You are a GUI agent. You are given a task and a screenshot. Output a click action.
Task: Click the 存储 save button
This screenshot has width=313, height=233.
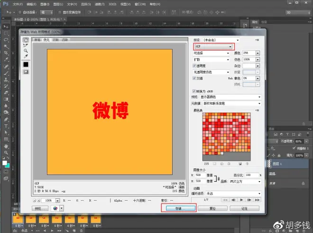point(181,208)
